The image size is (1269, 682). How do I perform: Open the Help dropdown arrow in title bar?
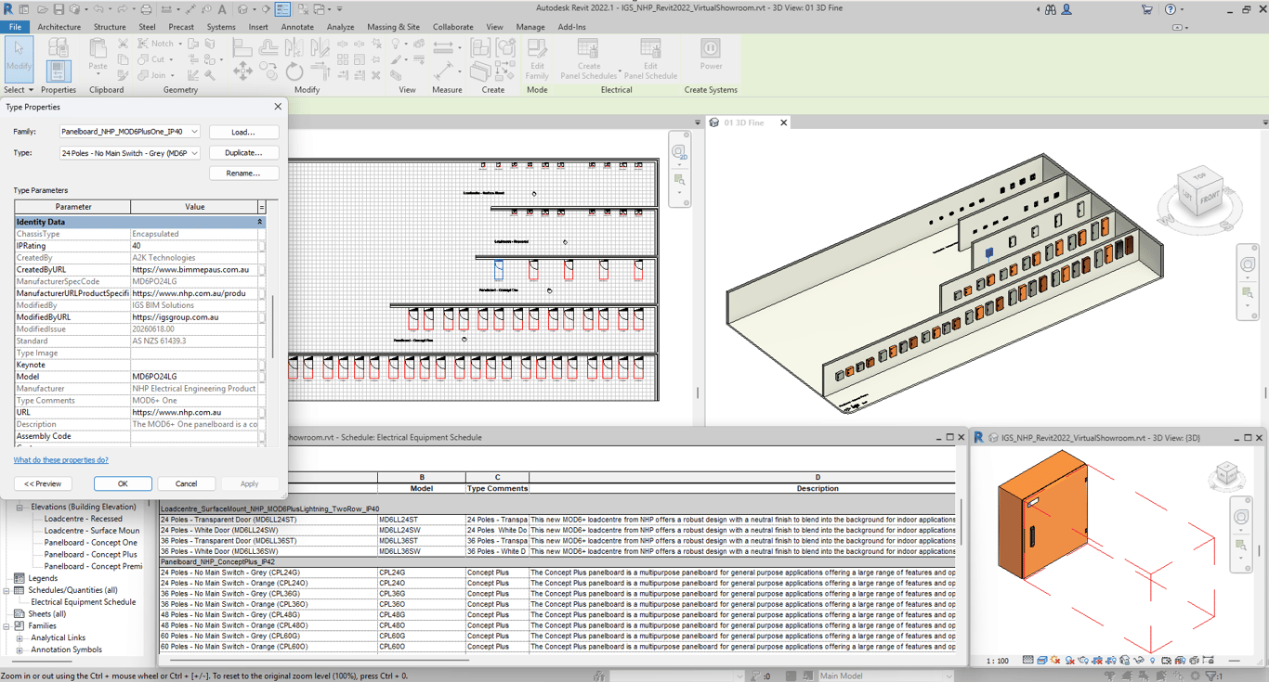click(1184, 9)
